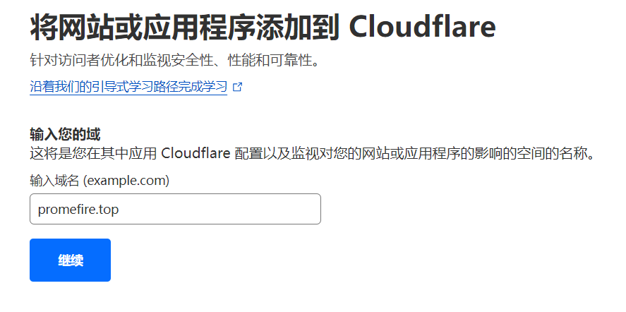
Task: Click the bold 输入您的域 section title
Action: [65, 135]
